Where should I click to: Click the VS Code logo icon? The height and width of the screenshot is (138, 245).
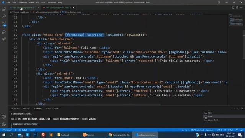coord(3,2)
